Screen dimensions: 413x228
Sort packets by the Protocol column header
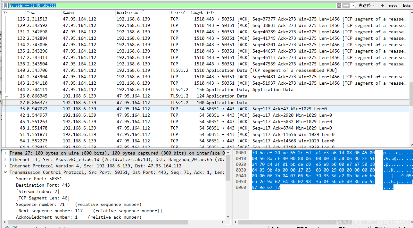click(x=179, y=13)
